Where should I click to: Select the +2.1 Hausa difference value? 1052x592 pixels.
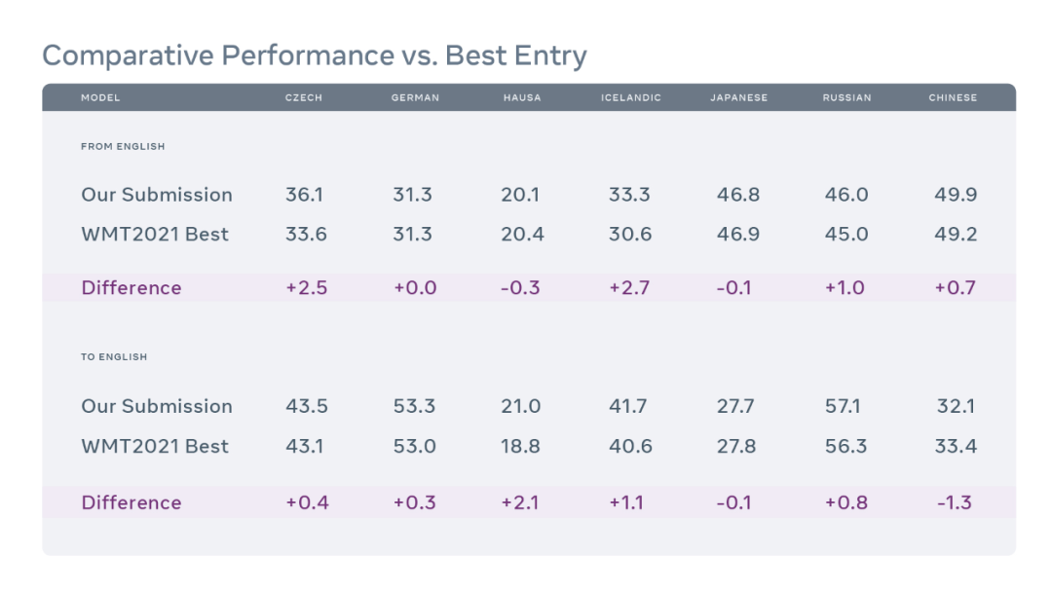coord(520,503)
